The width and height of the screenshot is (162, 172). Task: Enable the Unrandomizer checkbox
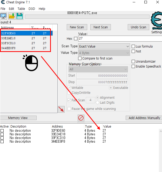tap(133, 61)
